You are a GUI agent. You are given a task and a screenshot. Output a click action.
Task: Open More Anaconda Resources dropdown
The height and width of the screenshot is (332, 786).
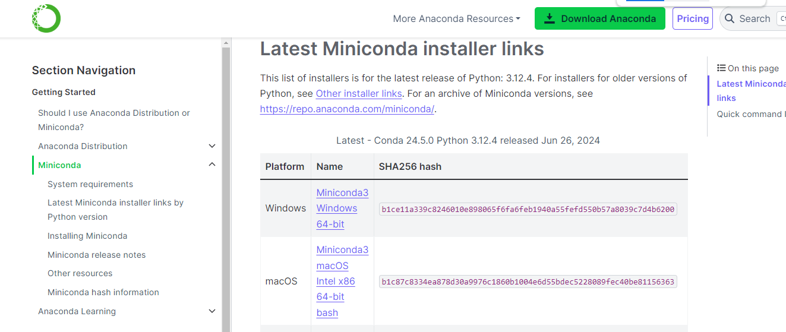(x=456, y=19)
